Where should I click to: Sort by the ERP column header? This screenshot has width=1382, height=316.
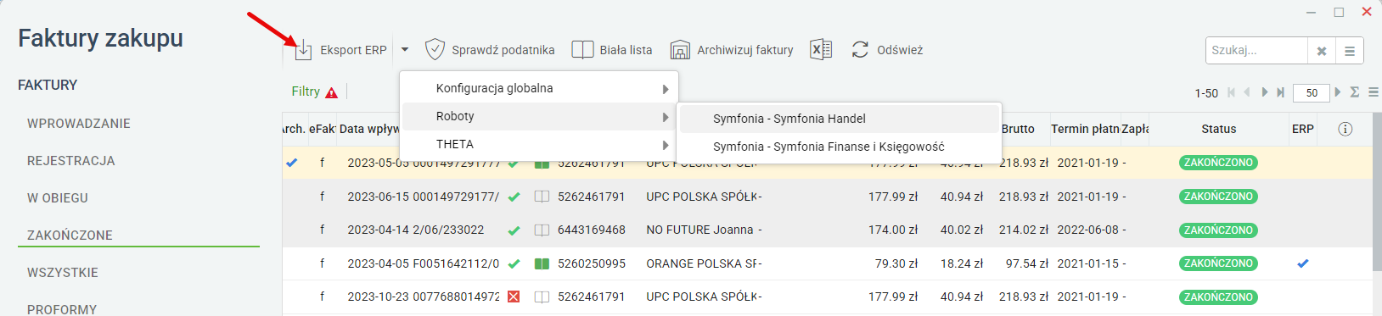pyautogui.click(x=1302, y=129)
